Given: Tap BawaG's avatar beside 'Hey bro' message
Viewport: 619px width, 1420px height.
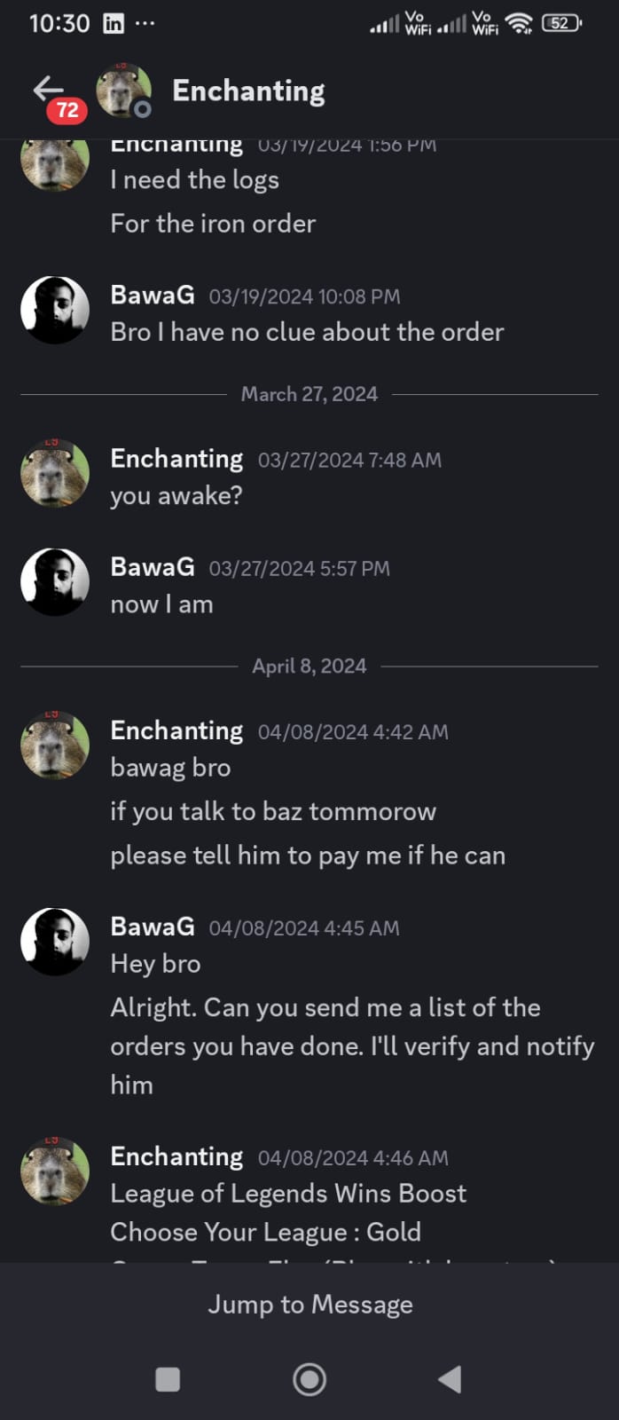Looking at the screenshot, I should [55, 942].
